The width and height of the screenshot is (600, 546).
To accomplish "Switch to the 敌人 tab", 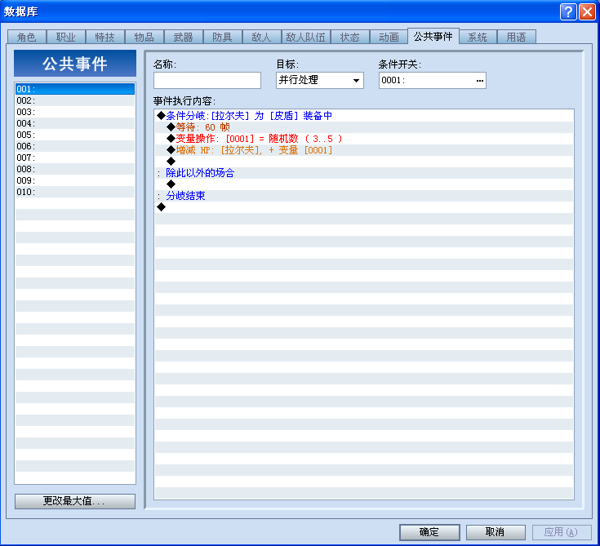I will [262, 37].
